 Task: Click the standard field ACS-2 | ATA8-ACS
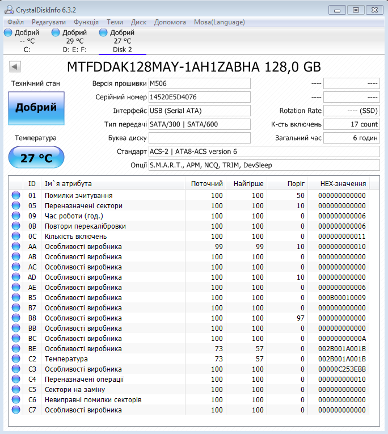(x=264, y=151)
